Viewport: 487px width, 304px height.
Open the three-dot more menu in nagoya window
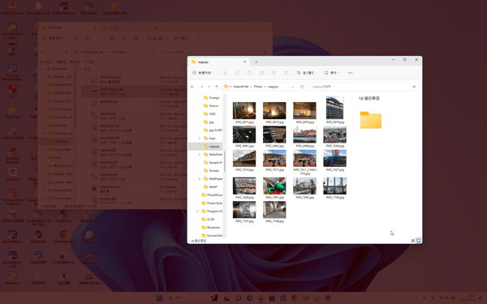tap(351, 73)
